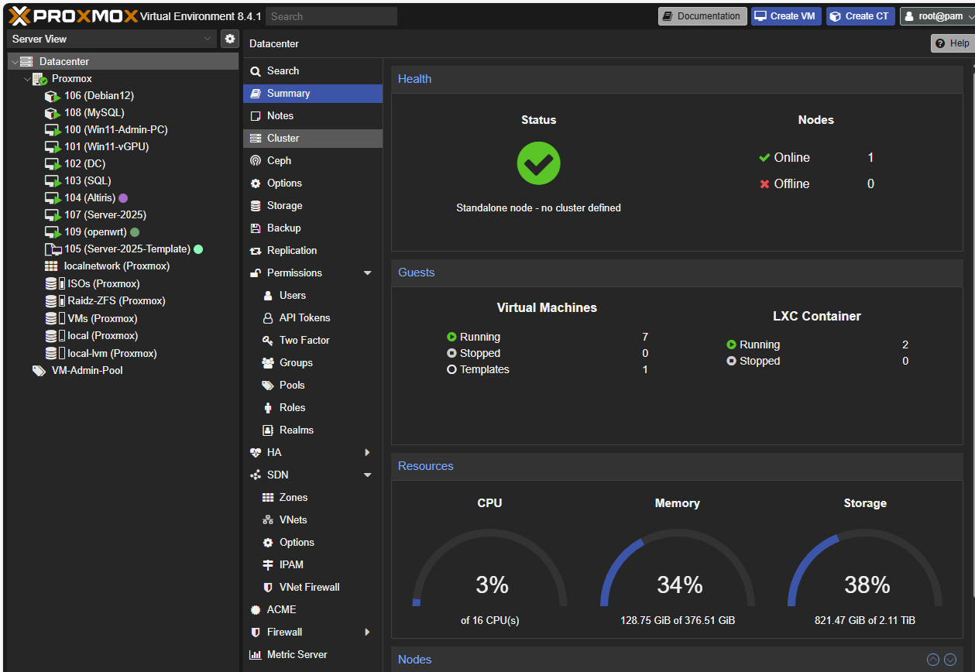975x672 pixels.
Task: Click the VM-Admin-Pool tag icon
Action: click(x=39, y=371)
